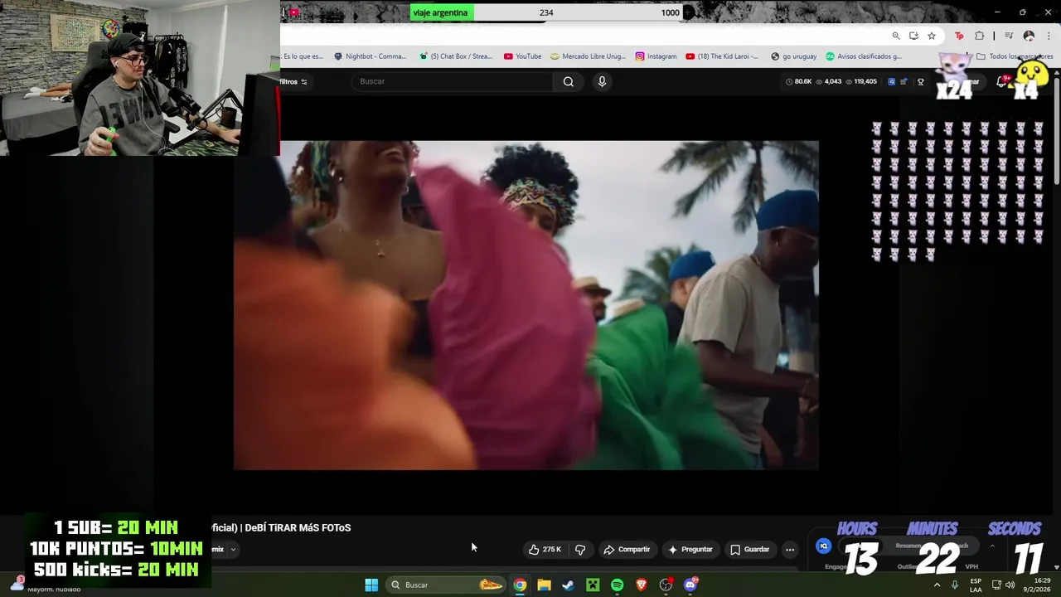Open Chrome three-dot menu

point(1049,36)
